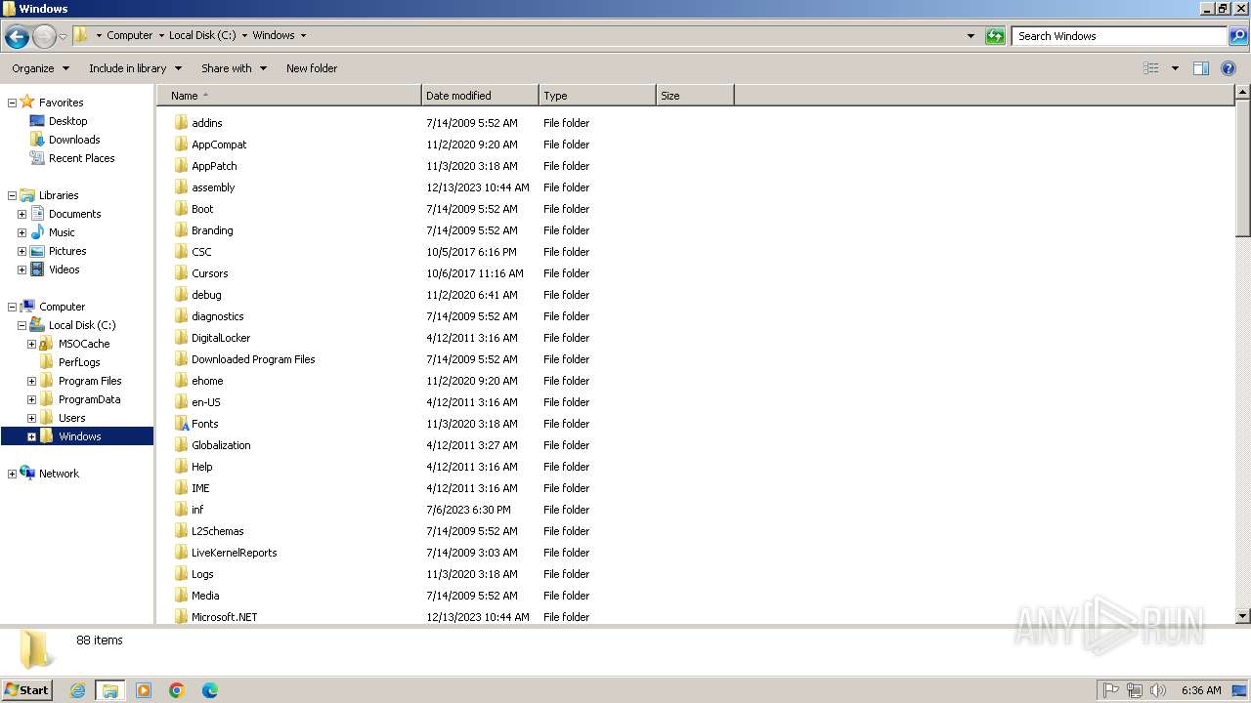The height and width of the screenshot is (703, 1251).
Task: Click in the Search Windows field
Action: coord(1119,36)
